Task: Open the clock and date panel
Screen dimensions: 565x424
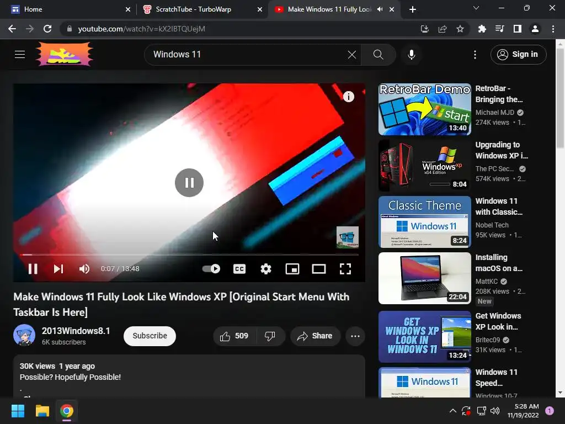Action: click(x=523, y=411)
